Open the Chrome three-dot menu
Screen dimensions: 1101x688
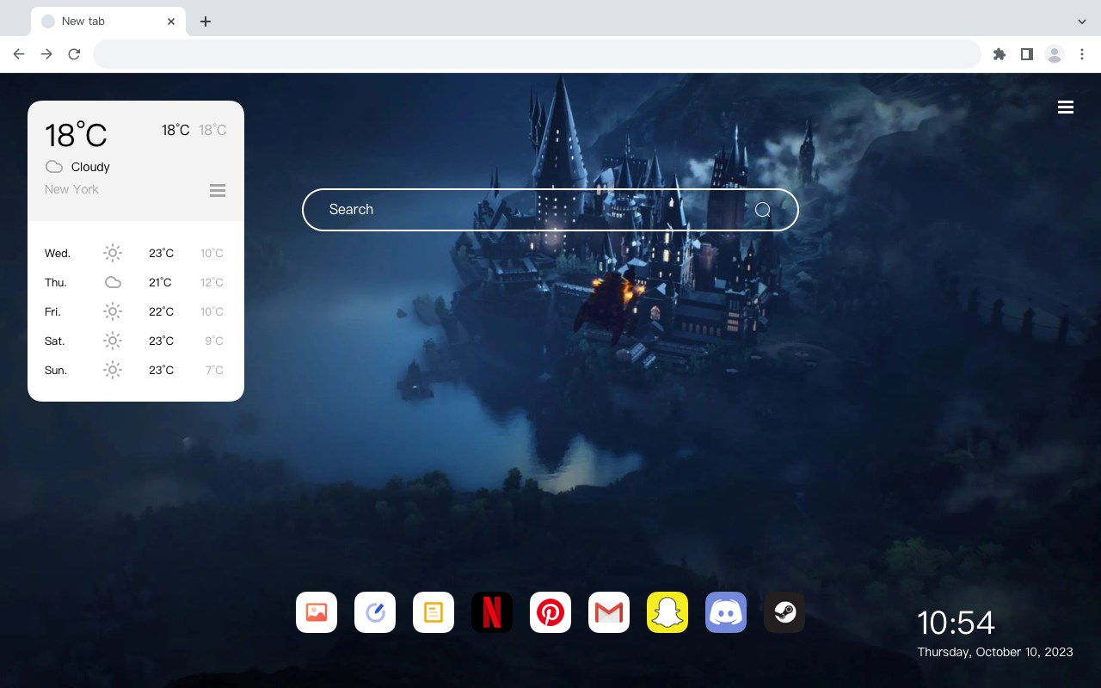pyautogui.click(x=1082, y=54)
